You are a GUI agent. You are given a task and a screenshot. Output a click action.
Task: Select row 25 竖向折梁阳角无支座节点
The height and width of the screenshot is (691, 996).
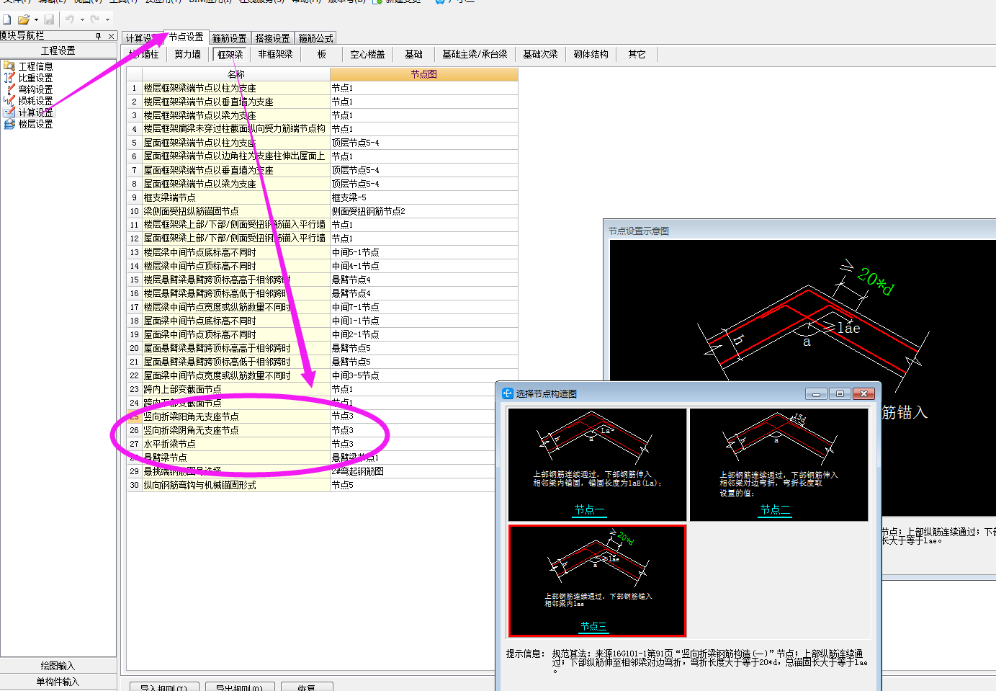pyautogui.click(x=235, y=416)
